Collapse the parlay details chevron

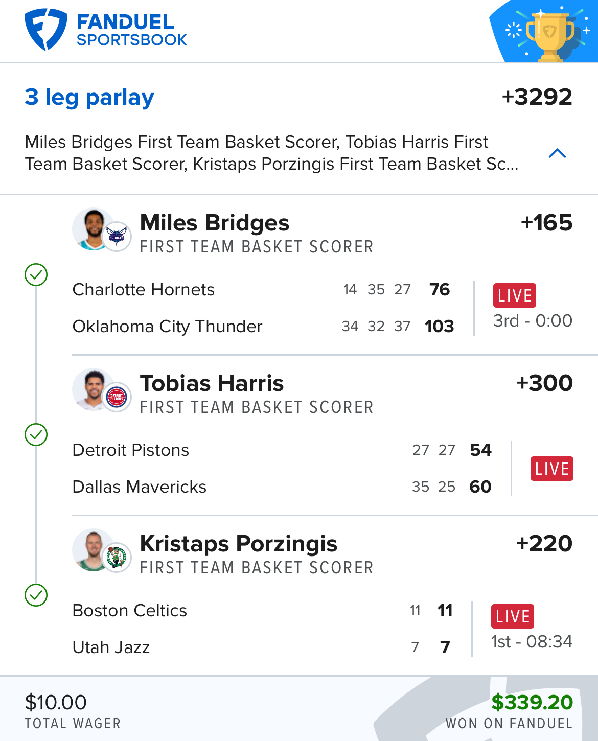click(557, 153)
